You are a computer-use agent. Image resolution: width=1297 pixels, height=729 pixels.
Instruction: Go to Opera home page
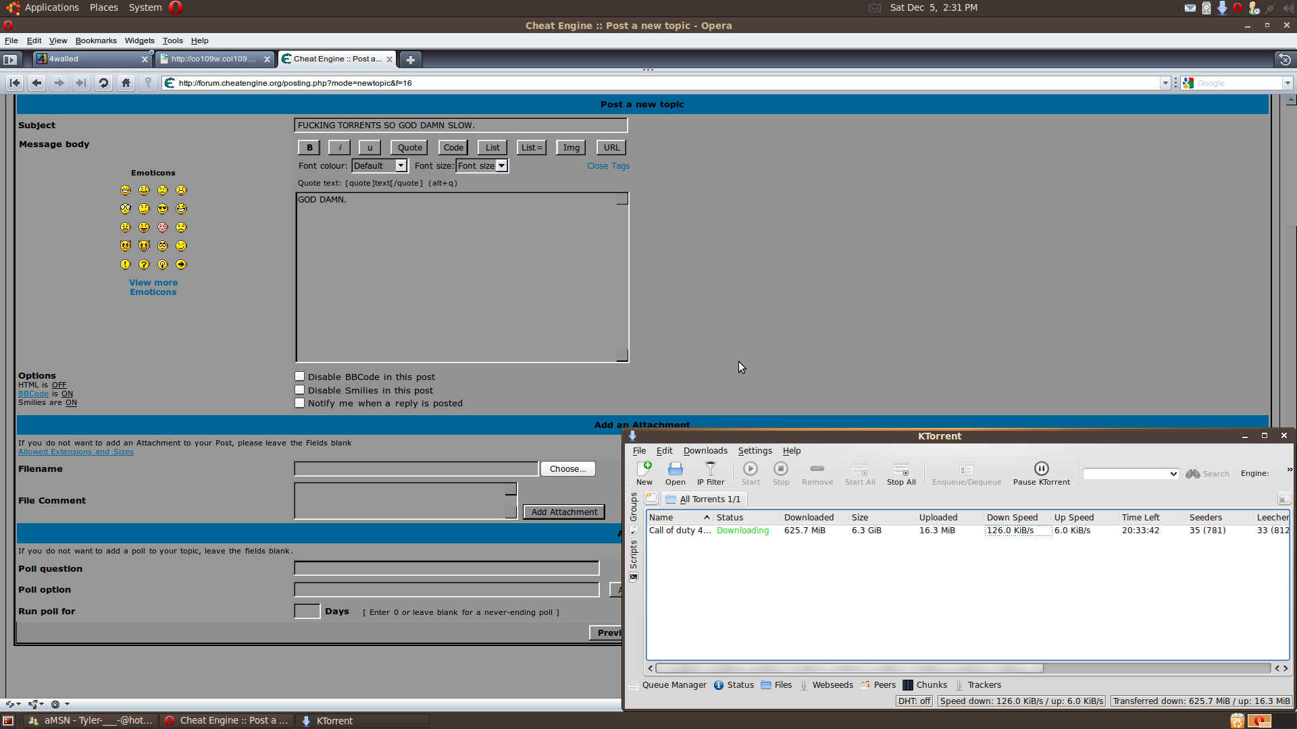click(x=126, y=83)
